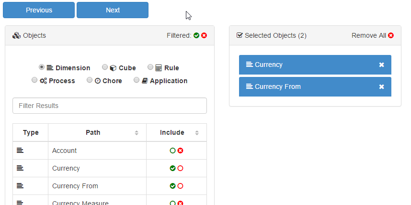Screen dimensions: 411x205
Task: Sort the table by Path column
Action: pyautogui.click(x=136, y=133)
